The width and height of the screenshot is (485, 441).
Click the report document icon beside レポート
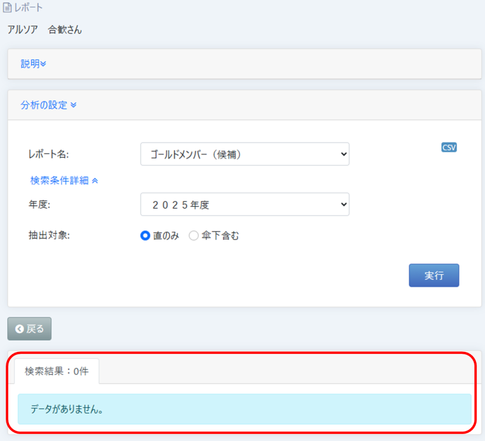(x=7, y=8)
